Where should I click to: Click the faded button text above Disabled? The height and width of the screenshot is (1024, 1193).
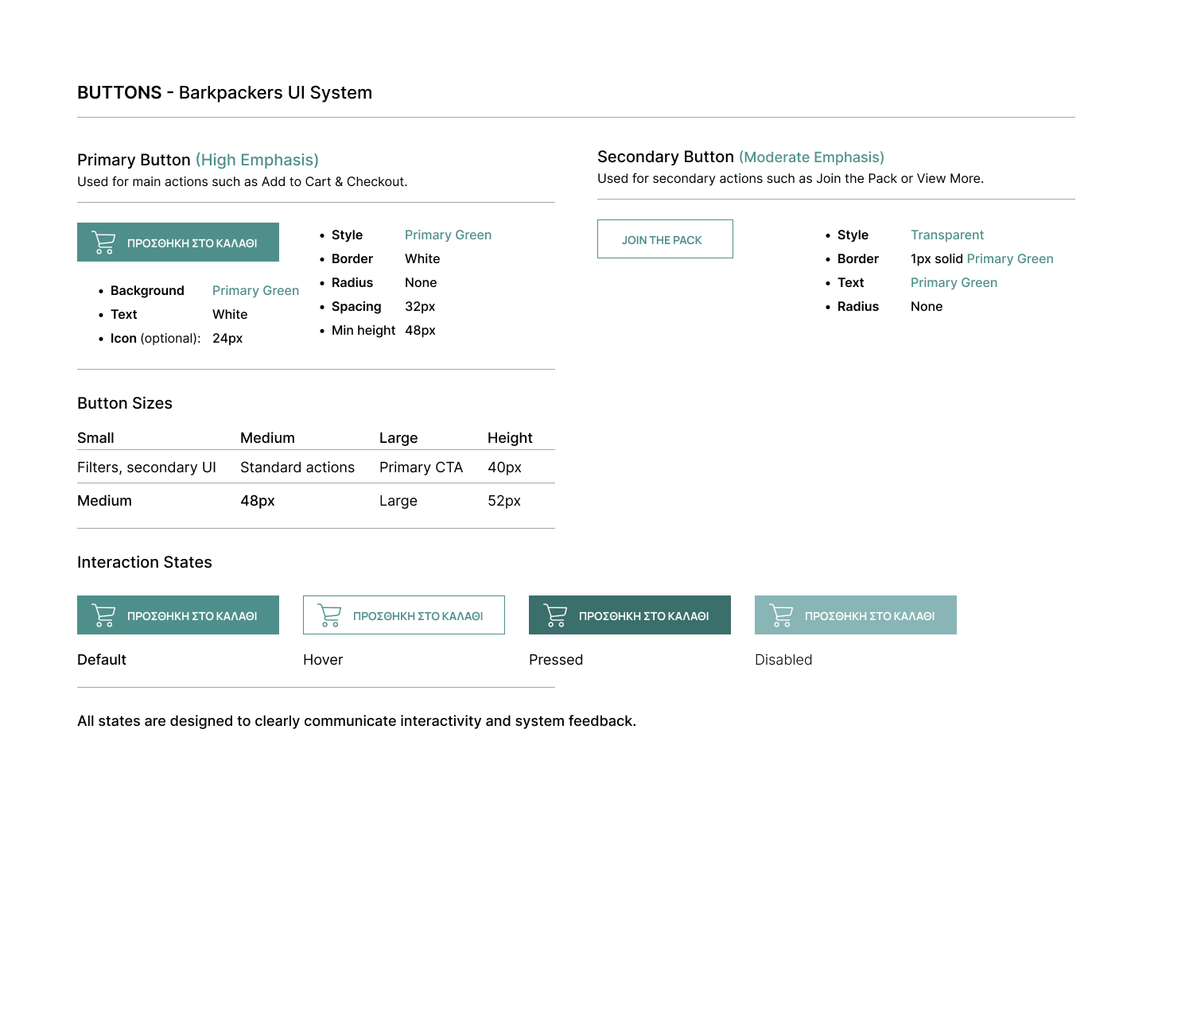869,616
